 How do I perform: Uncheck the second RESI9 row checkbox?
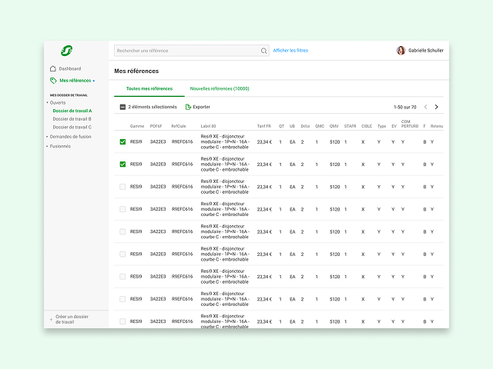pyautogui.click(x=122, y=164)
